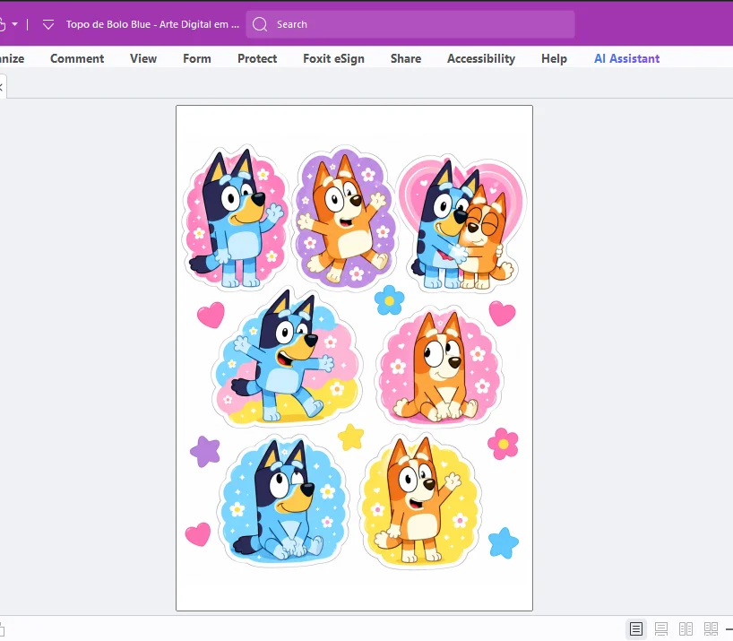Click the magnifier icon in Search box
733x641 pixels.
point(260,24)
